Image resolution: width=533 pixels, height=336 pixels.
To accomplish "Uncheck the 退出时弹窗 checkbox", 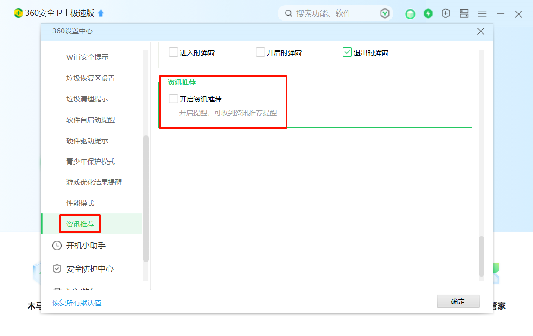I will [x=347, y=52].
